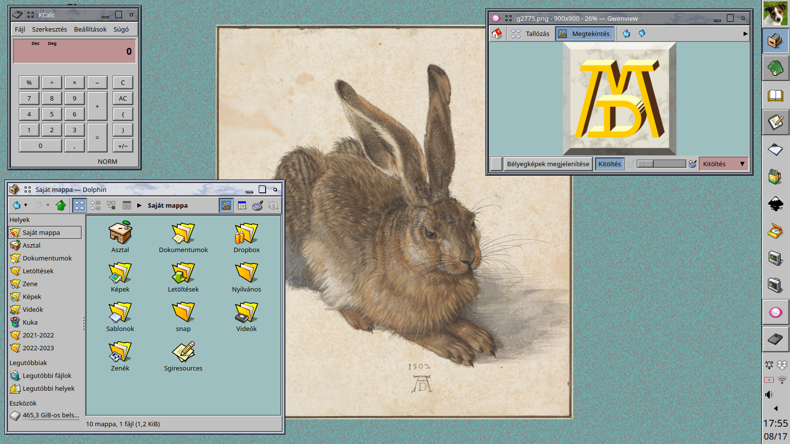Open the search magnifier in Dolphin
This screenshot has height=444, width=790.
point(257,205)
